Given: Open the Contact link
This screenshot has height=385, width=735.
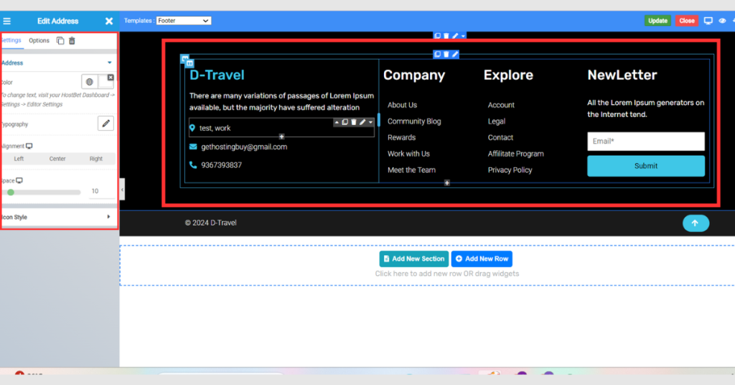Looking at the screenshot, I should pos(500,137).
